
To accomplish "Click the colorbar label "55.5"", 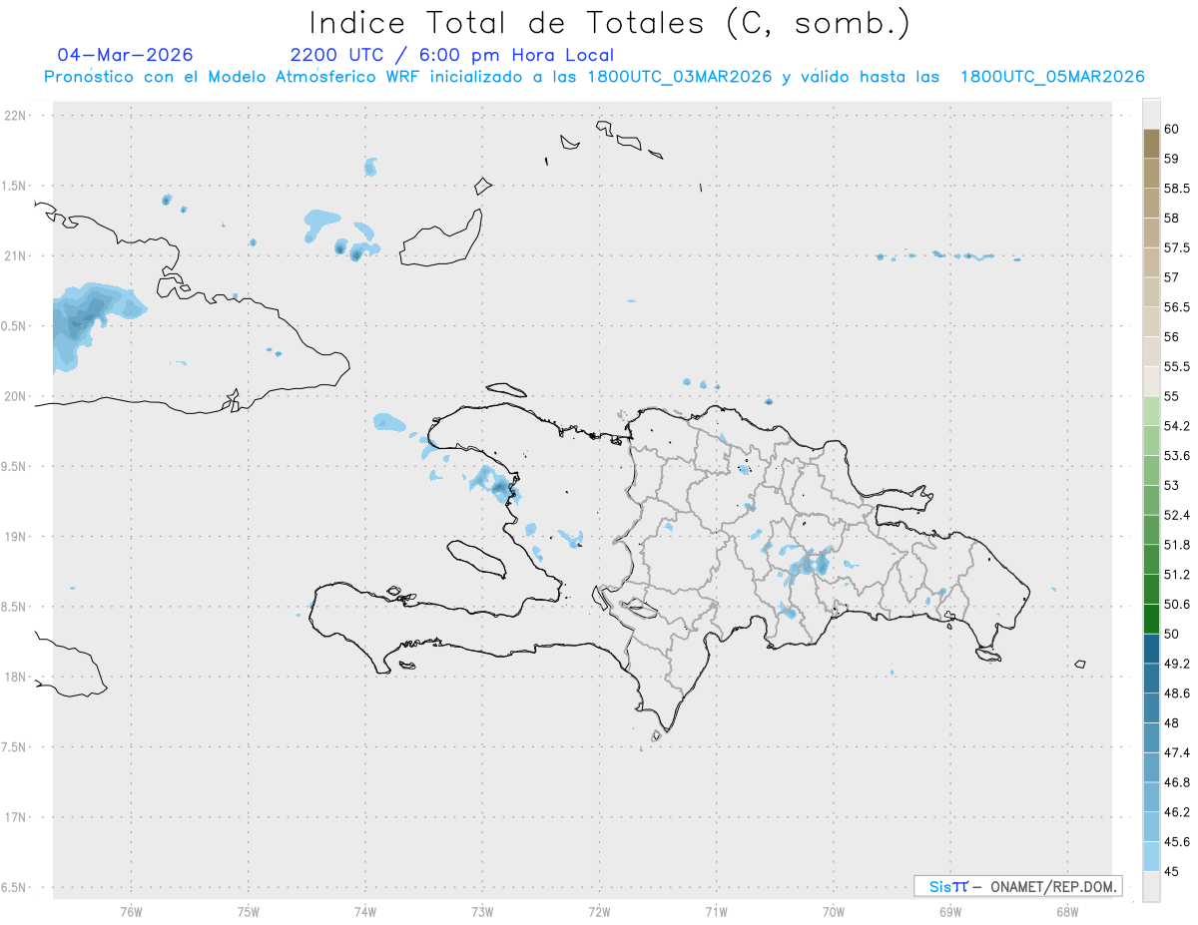I will (x=1176, y=366).
